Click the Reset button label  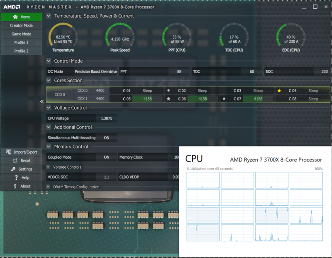click(25, 161)
